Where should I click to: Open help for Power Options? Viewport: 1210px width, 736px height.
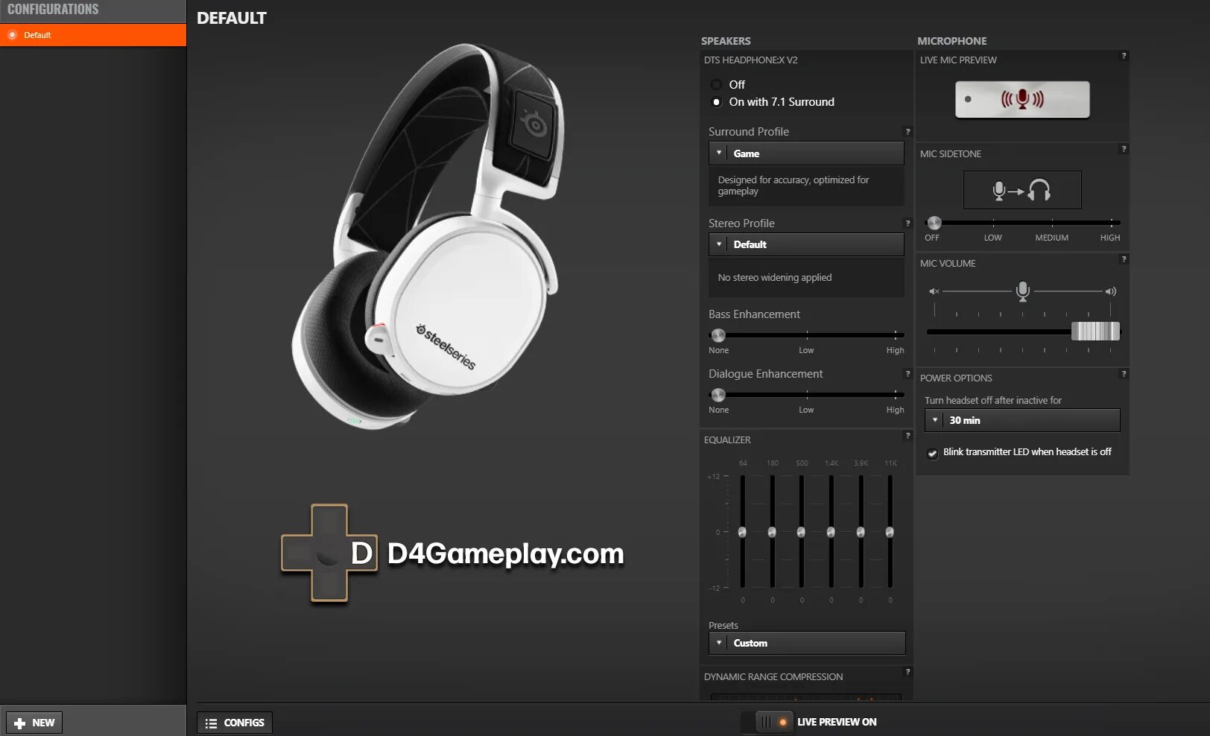click(1124, 374)
